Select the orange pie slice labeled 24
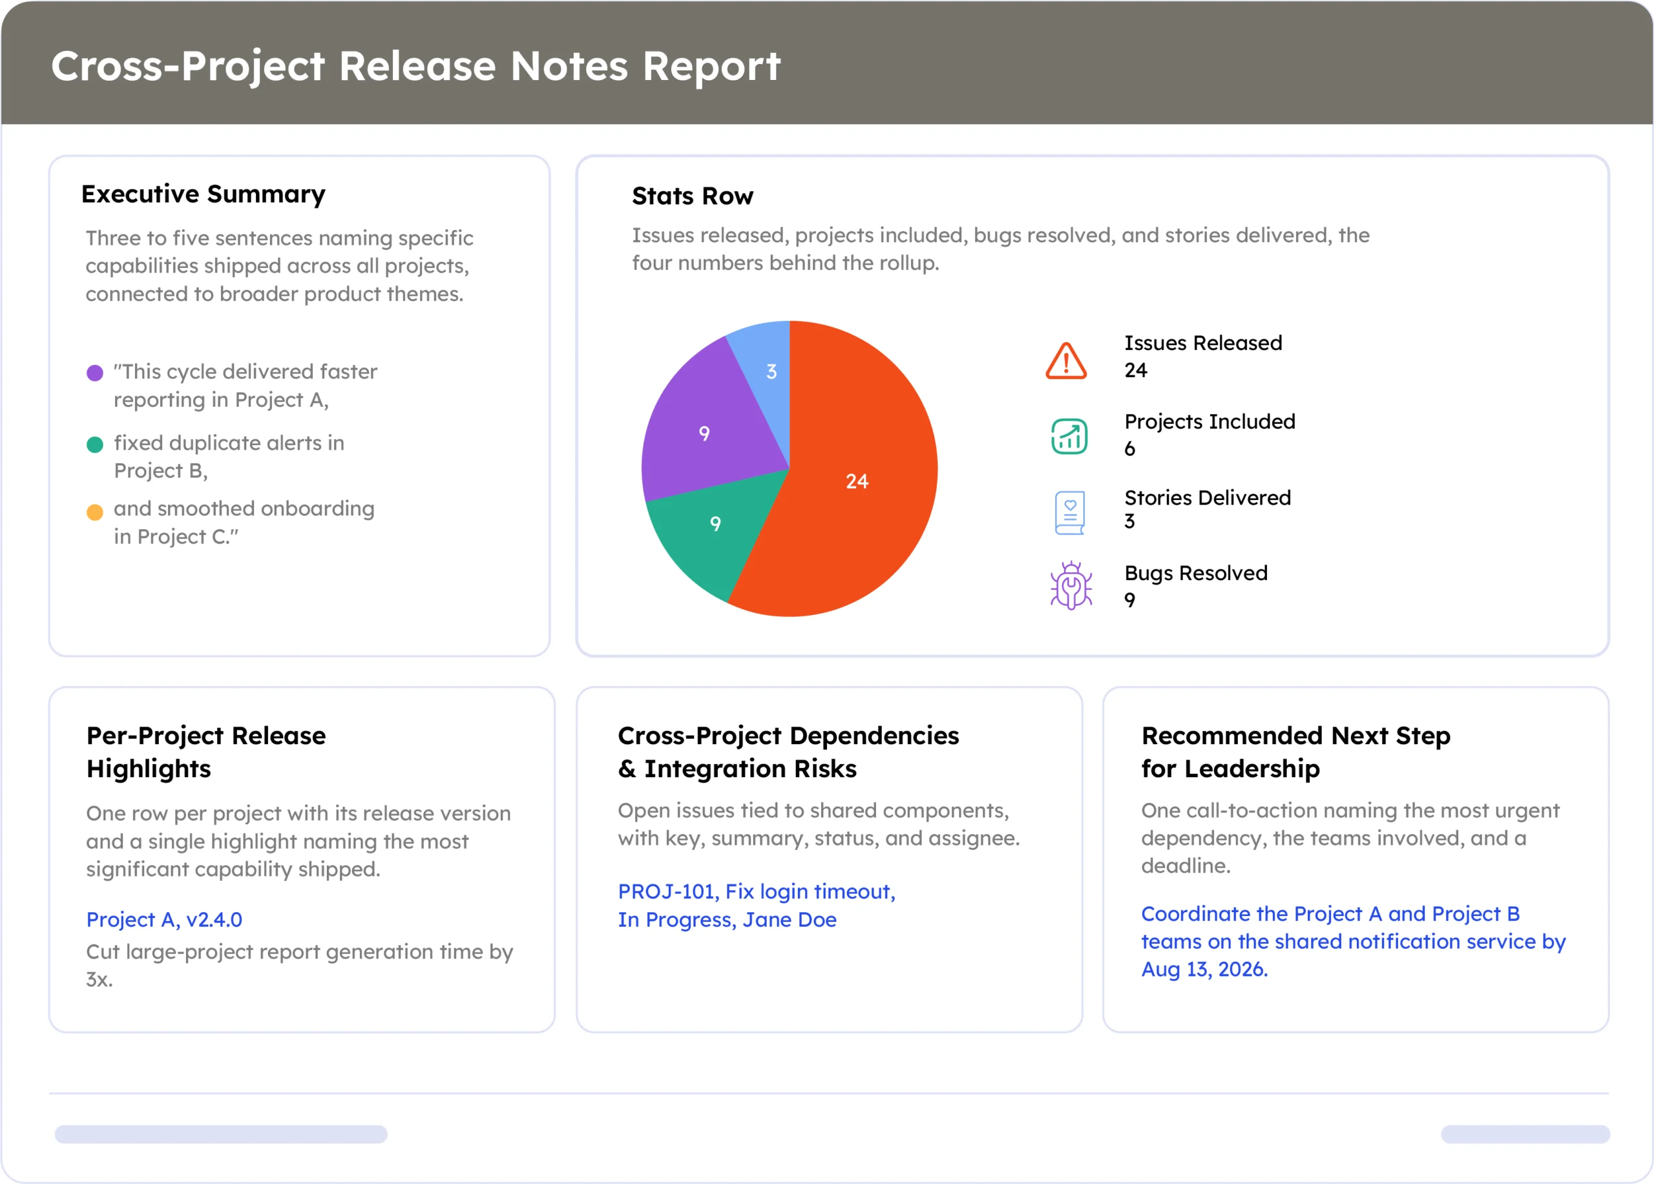Screen dimensions: 1654x1184 point(857,481)
